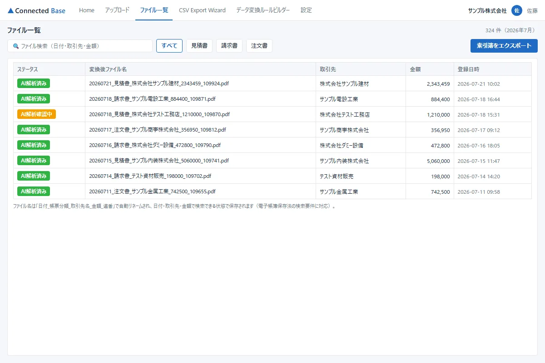Click the ステータス column header

point(49,69)
